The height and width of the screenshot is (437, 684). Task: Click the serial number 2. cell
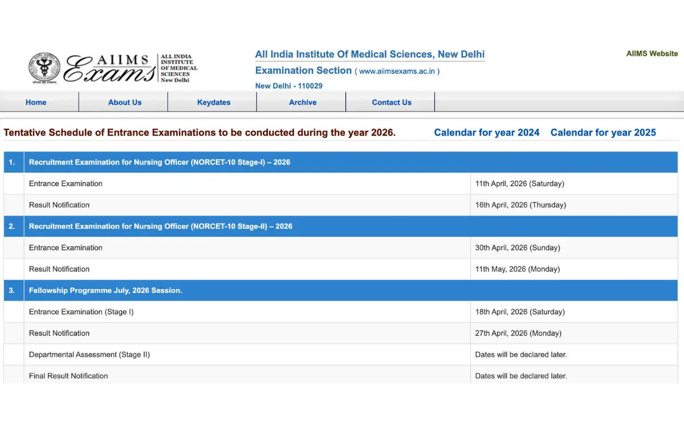pyautogui.click(x=14, y=226)
